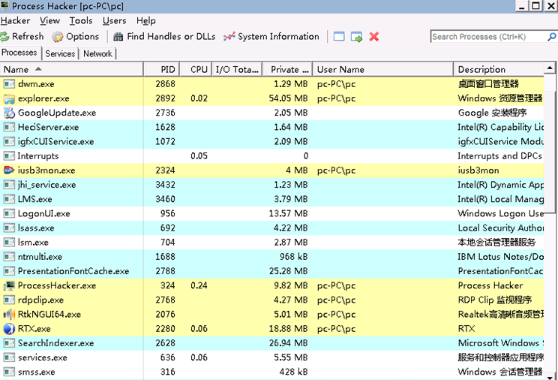Click the Search Processes input field
The image size is (558, 380).
(x=488, y=36)
